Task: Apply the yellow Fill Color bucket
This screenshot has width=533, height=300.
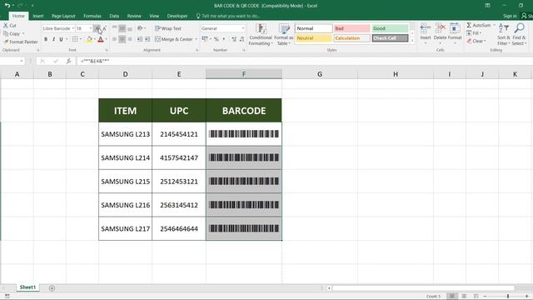Action: 89,39
